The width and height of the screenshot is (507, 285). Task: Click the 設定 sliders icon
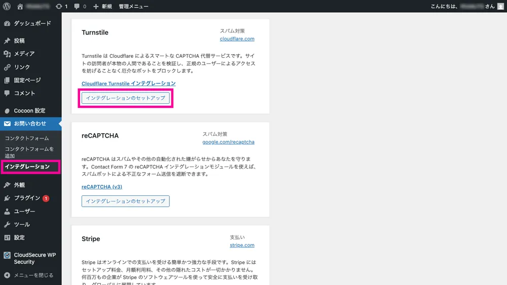pos(7,237)
